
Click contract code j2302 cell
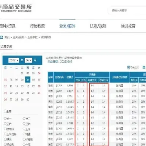59,129
